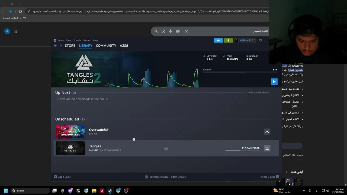
Task: Click Google voice search microphone
Action: pos(170,31)
